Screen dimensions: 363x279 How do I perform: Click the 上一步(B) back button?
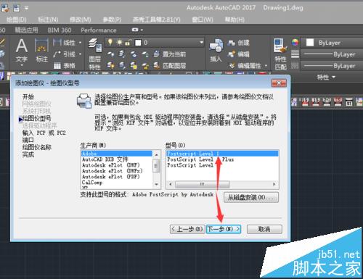pos(187,229)
